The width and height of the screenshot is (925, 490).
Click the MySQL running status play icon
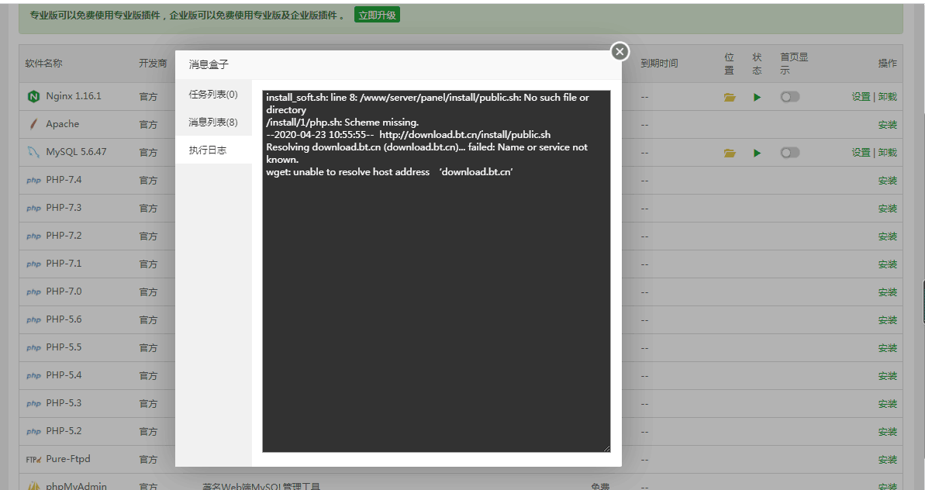[757, 153]
